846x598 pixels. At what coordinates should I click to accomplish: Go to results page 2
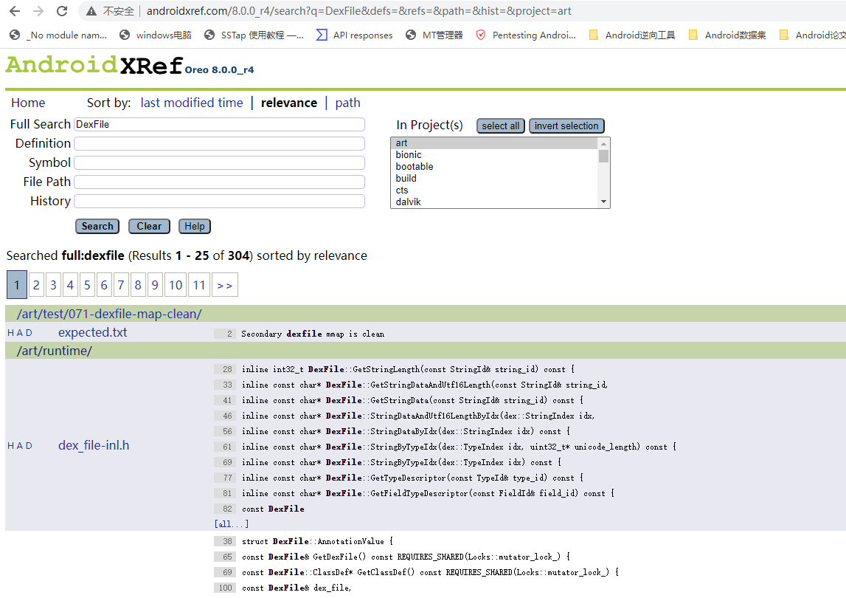tap(36, 285)
